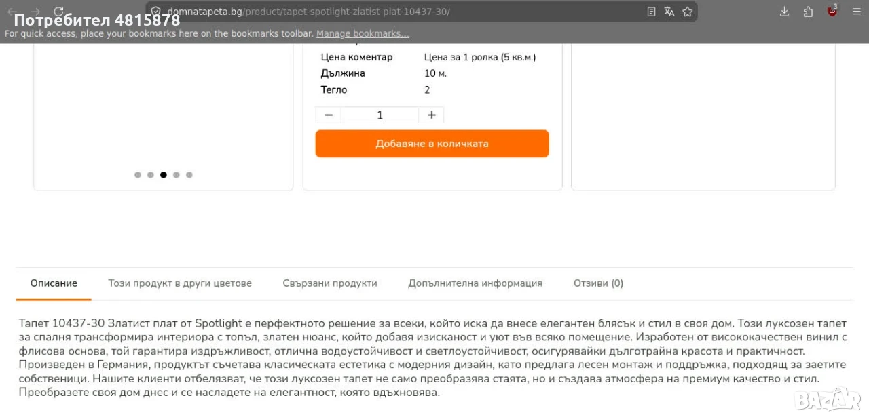Open the extensions puzzle icon
Image resolution: width=869 pixels, height=419 pixels.
pos(808,12)
